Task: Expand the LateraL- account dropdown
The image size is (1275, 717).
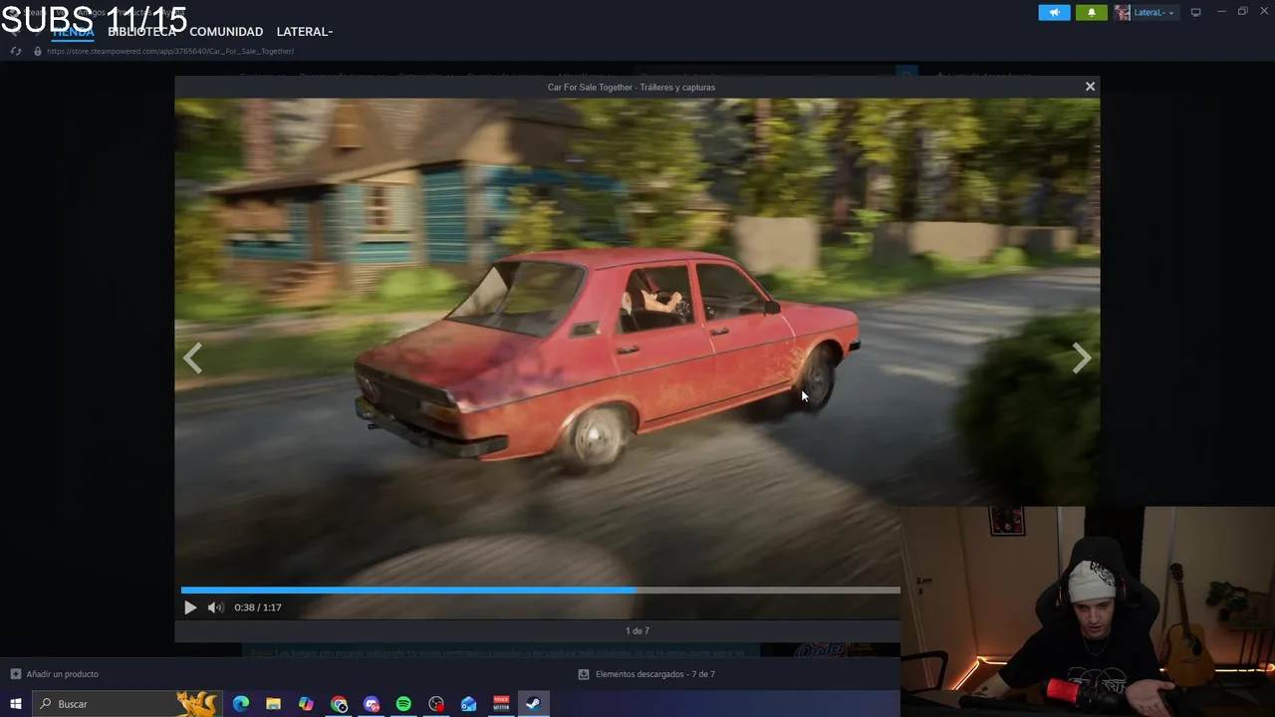Action: tap(1145, 13)
